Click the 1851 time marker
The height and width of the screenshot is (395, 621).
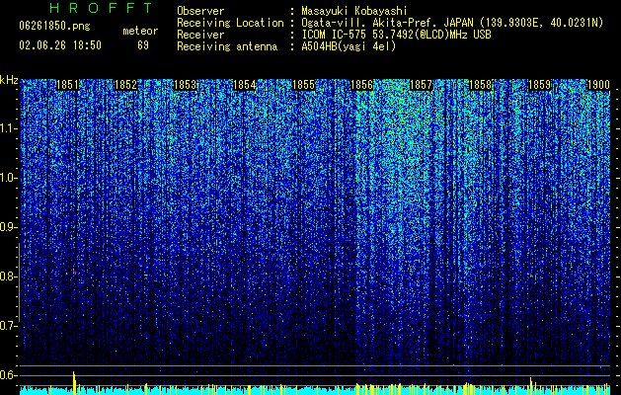click(x=67, y=85)
